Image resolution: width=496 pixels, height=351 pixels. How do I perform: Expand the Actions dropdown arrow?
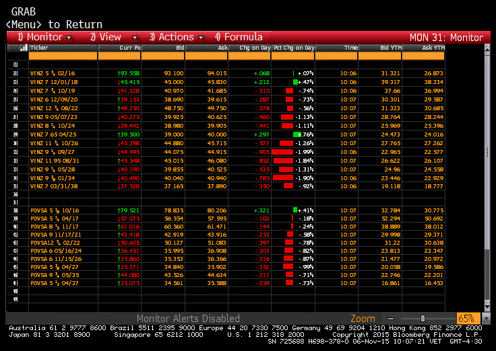pos(201,38)
